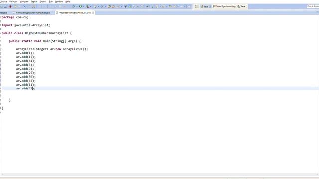Click the 'ar.add(1);' line

pyautogui.click(x=25, y=53)
